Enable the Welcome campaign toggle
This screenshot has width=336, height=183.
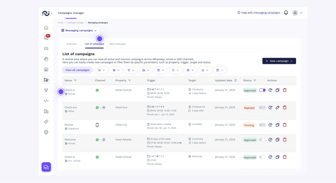pos(262,140)
